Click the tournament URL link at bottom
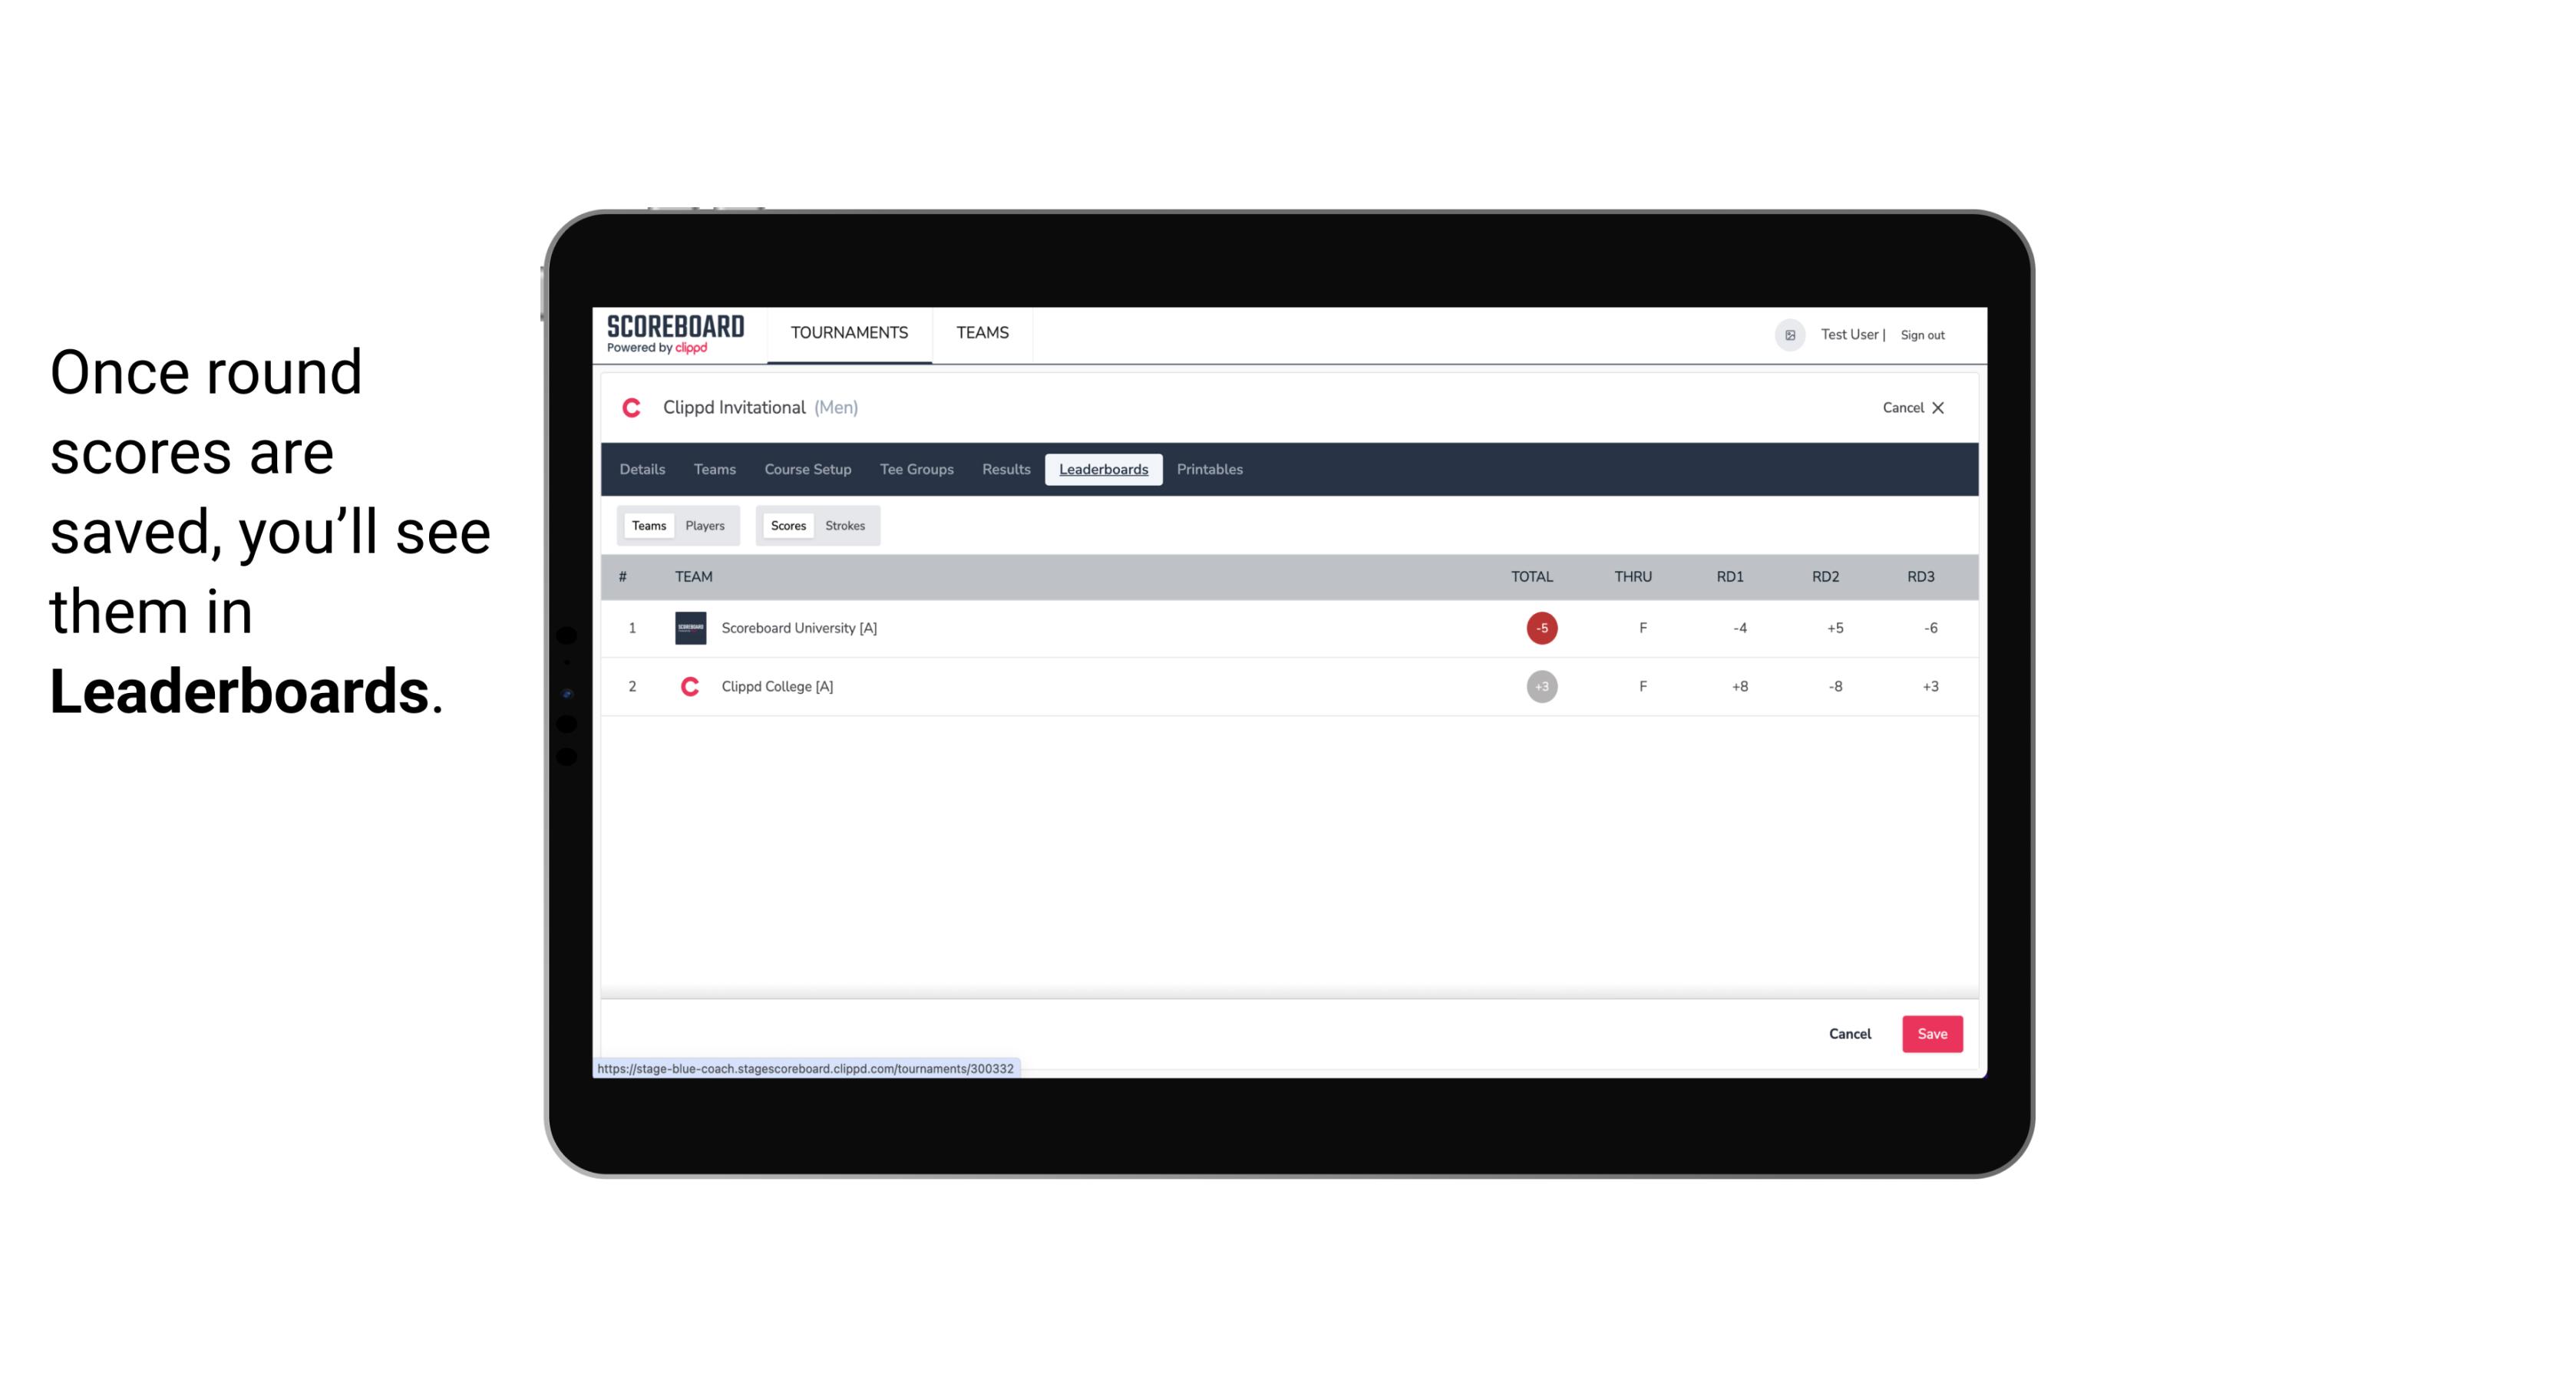Image resolution: width=2576 pixels, height=1386 pixels. click(806, 1067)
